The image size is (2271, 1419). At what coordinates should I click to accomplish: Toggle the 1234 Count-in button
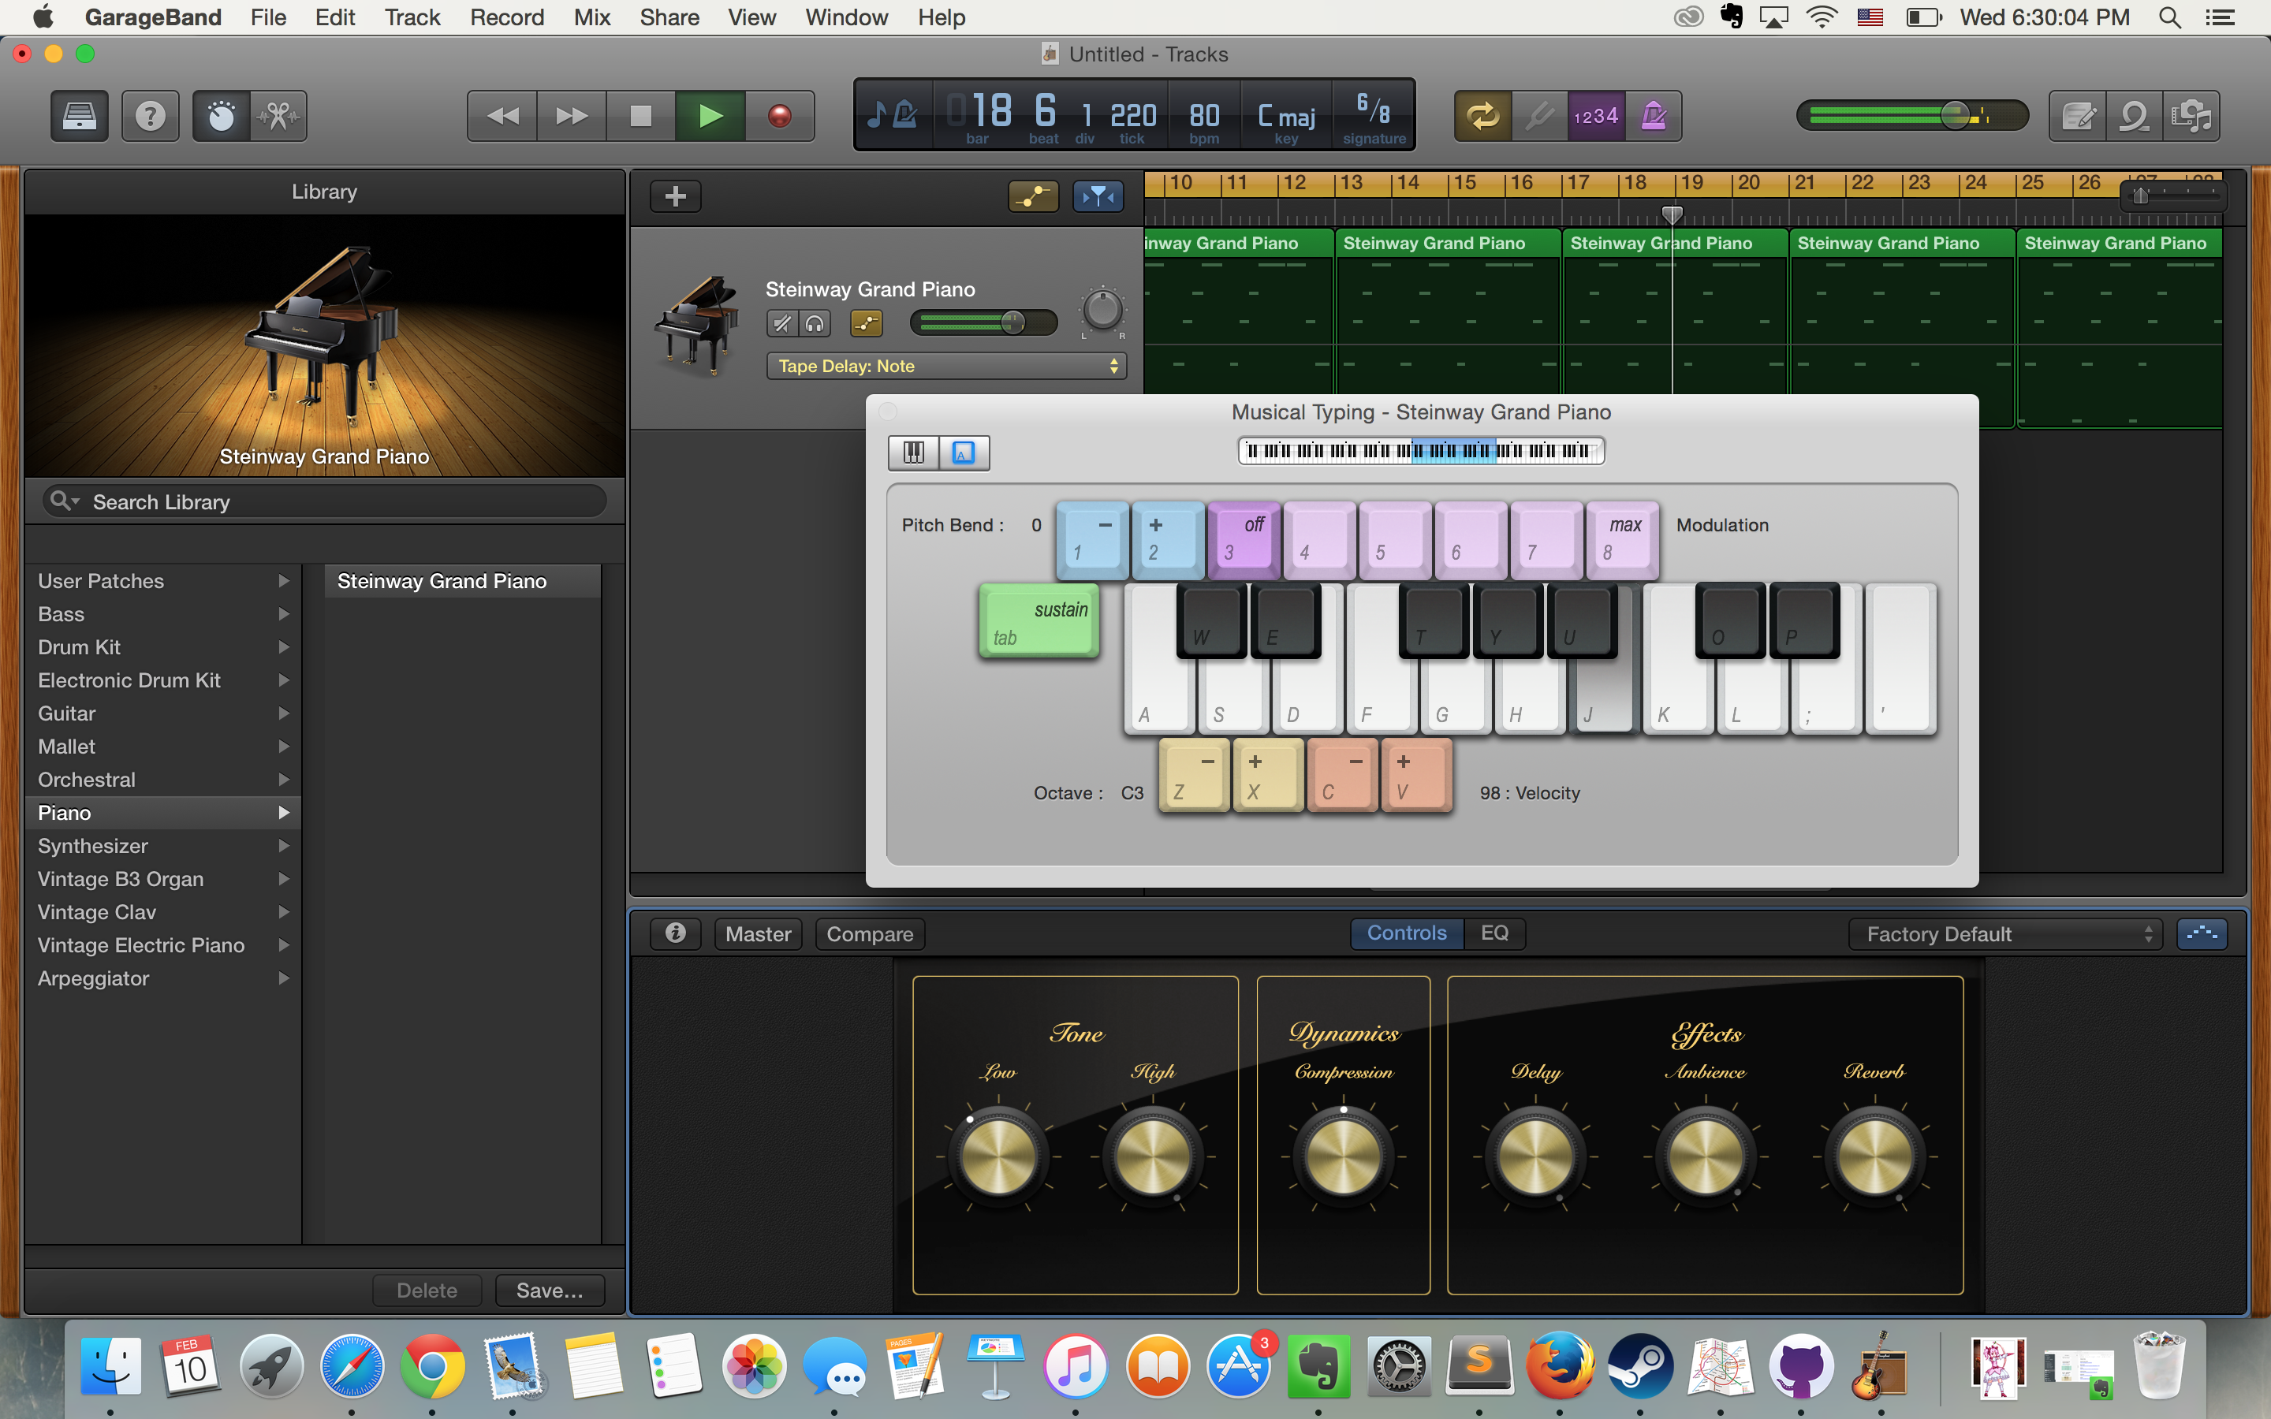click(x=1596, y=117)
